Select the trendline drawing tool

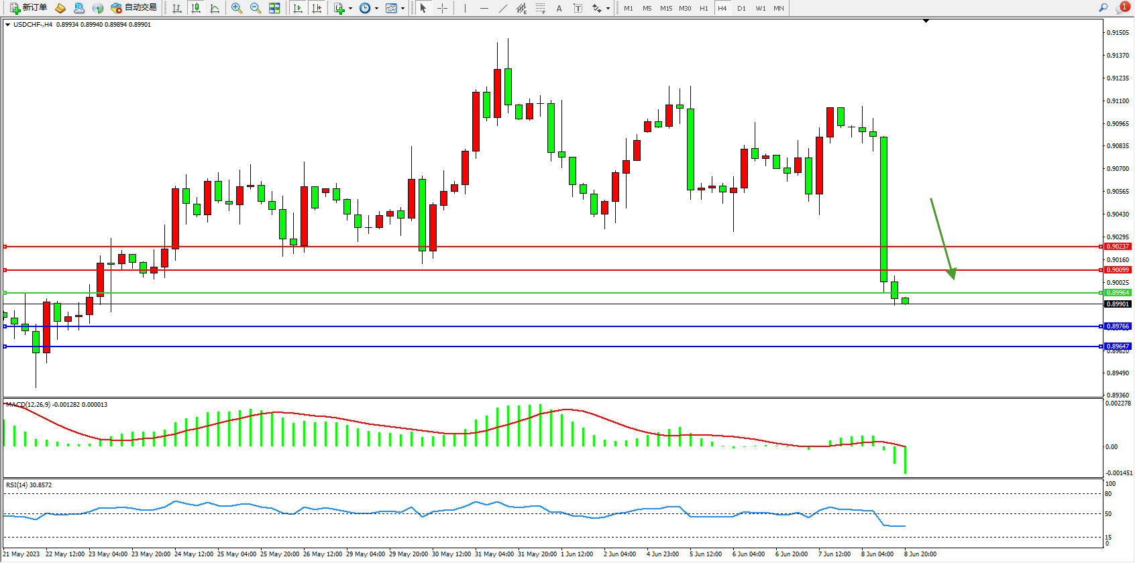(503, 8)
